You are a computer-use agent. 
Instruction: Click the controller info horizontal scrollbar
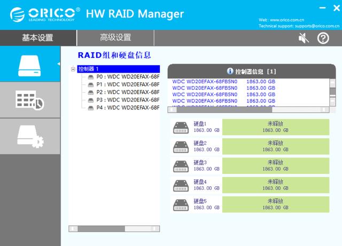248,109
